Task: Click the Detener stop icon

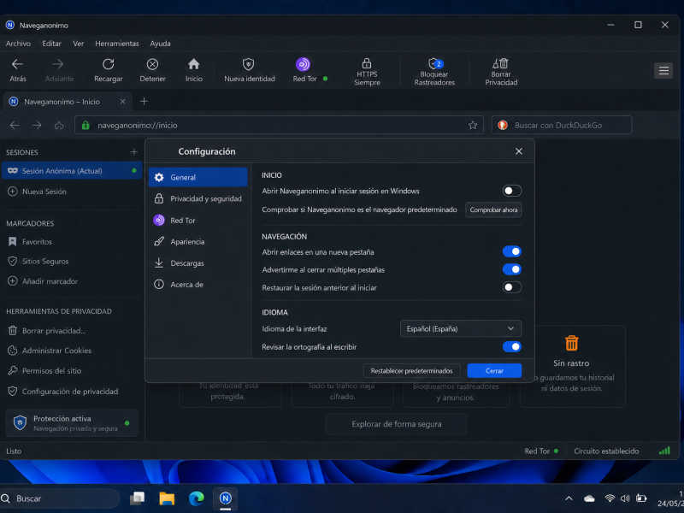Action: click(152, 65)
